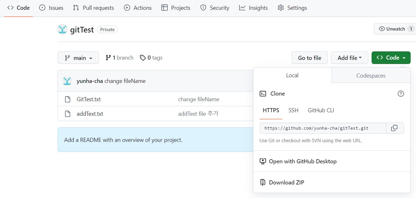Click Download ZIP option

[286, 182]
